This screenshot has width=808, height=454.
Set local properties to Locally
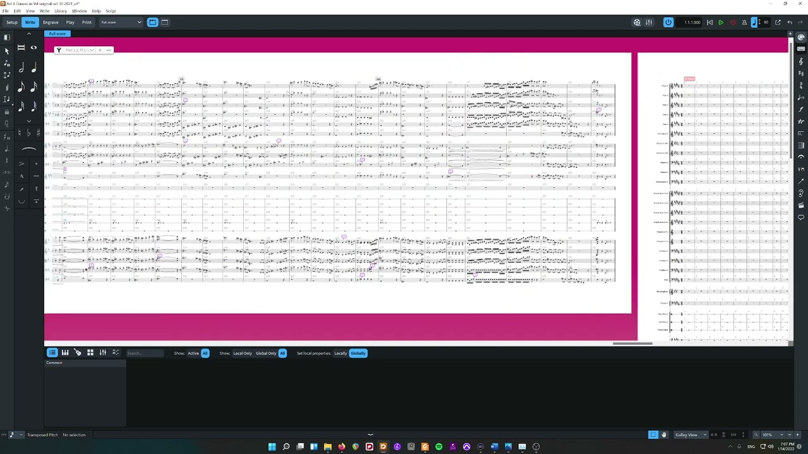(x=340, y=353)
